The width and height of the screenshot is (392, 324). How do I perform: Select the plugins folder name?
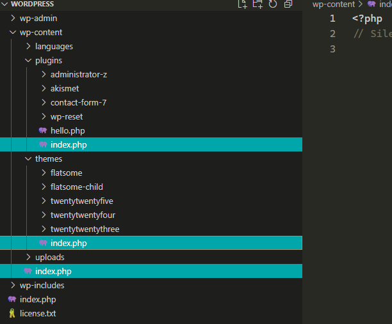(x=49, y=61)
